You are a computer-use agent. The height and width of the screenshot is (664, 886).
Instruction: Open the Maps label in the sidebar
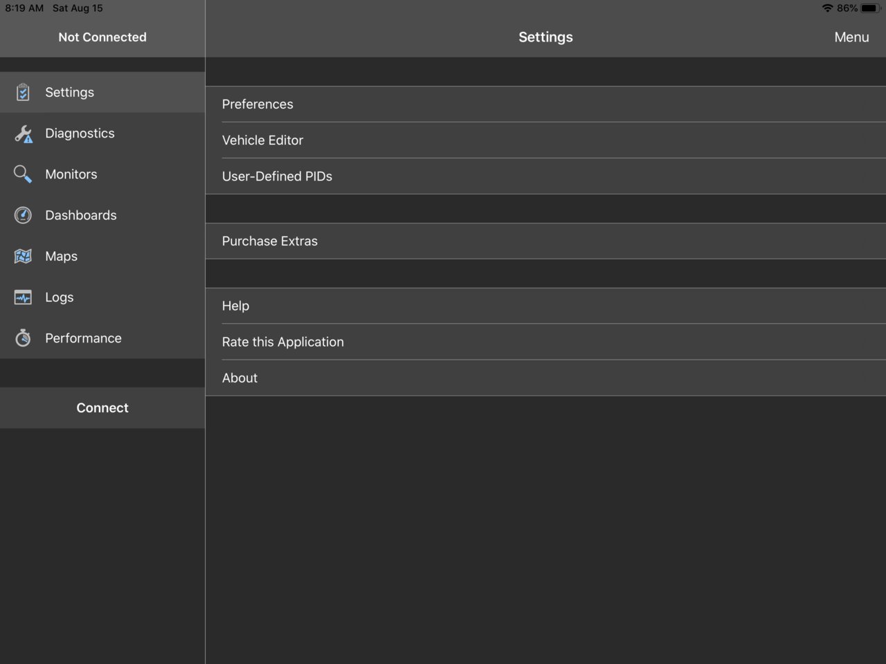click(62, 256)
